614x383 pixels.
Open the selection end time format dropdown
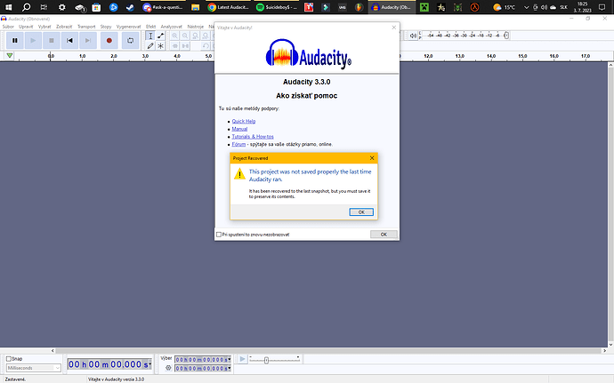tap(230, 368)
